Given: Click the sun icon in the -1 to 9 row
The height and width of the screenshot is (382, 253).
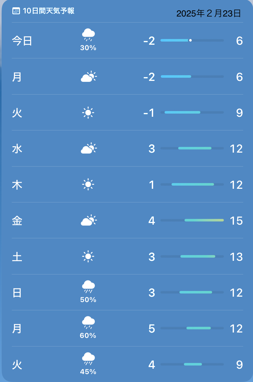Looking at the screenshot, I should [x=88, y=113].
